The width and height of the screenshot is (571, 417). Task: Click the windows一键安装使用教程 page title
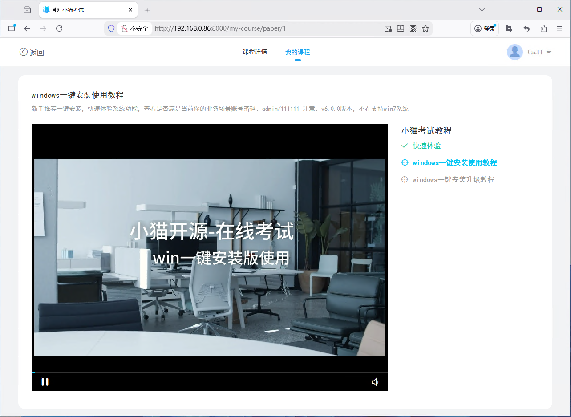tap(77, 95)
